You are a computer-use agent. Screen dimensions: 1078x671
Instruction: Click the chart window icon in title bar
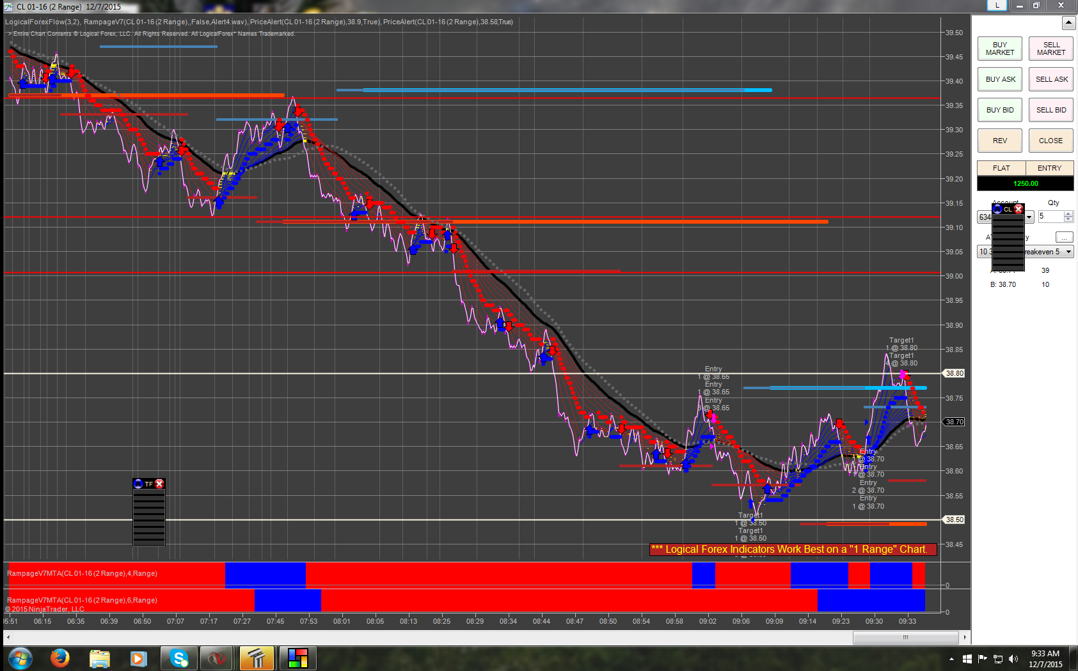coord(8,6)
